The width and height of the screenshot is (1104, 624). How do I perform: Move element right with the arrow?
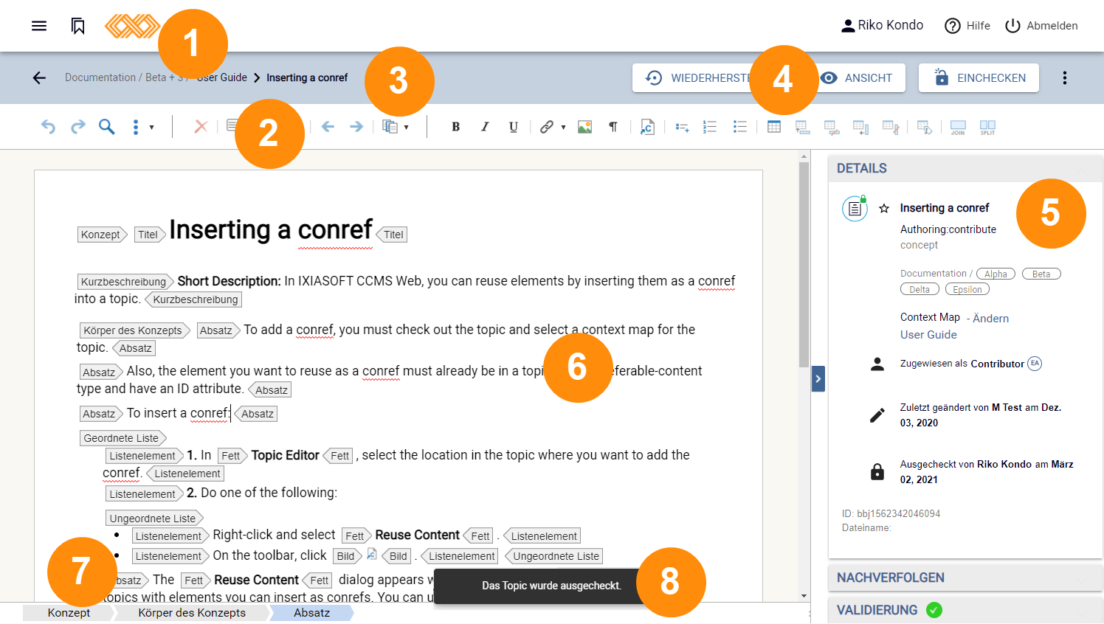(356, 127)
